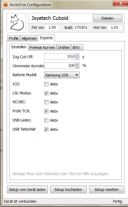Open the Allgemein tab
The height and width of the screenshot is (207, 128).
(29, 38)
